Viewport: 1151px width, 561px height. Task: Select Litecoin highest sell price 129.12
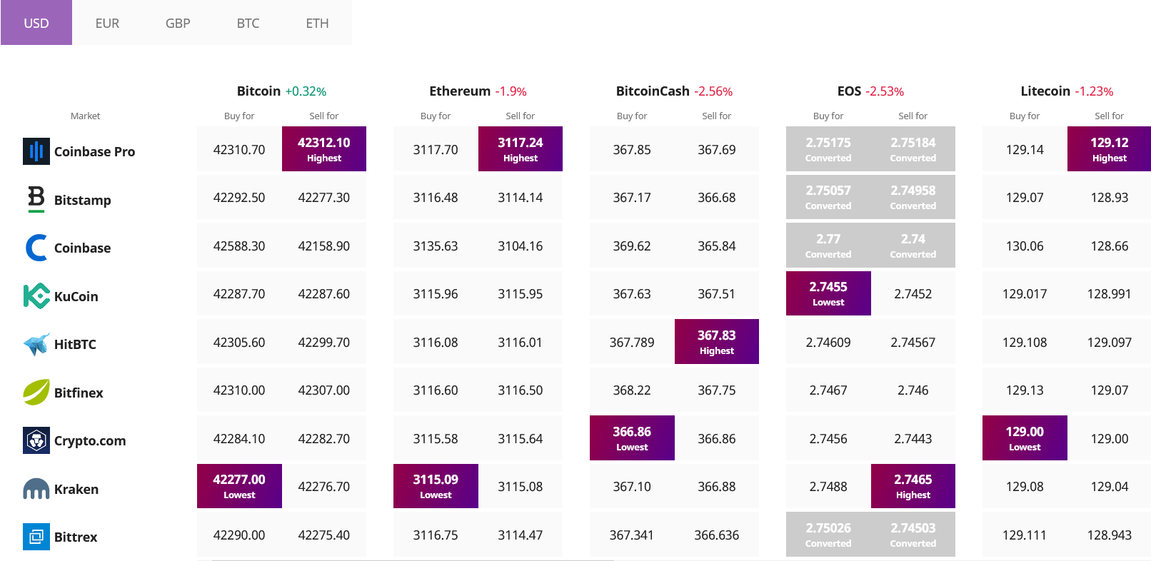point(1109,148)
